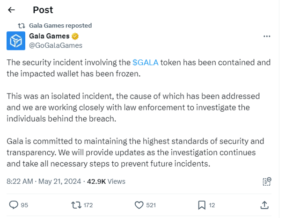The image size is (285, 218).
Task: Open the Gala Games profile avatar
Action: coord(15,41)
